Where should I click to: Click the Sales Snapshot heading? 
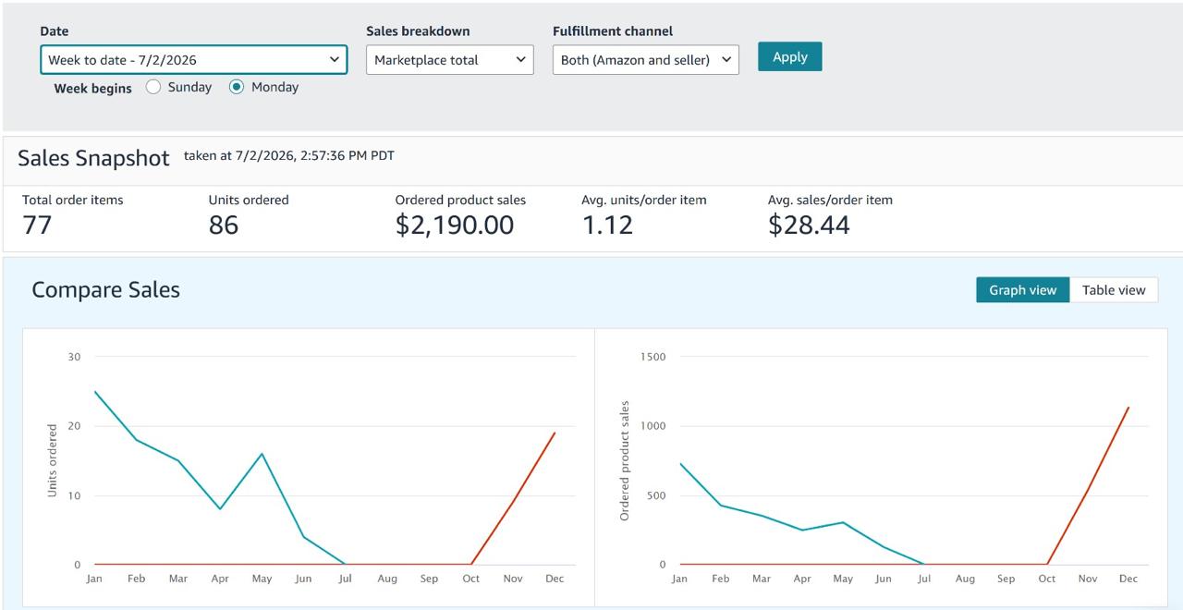(x=93, y=158)
